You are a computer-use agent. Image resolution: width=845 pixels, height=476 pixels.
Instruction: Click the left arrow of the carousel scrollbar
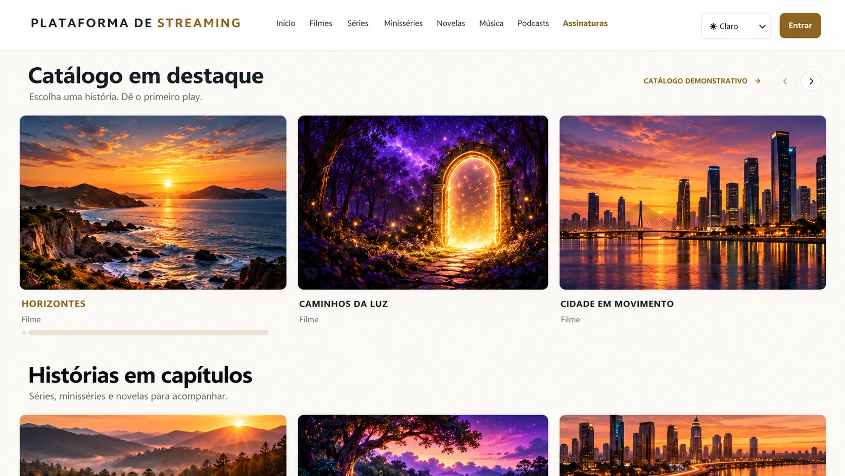[24, 333]
